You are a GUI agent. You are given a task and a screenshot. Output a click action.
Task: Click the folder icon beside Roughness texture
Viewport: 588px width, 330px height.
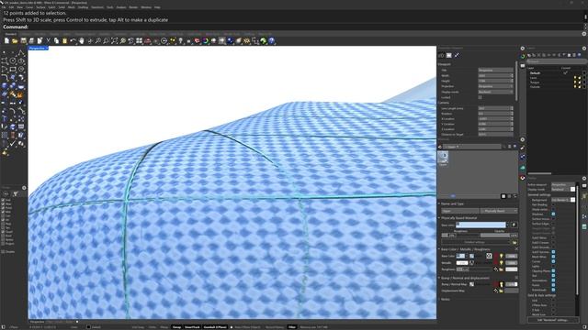[501, 269]
